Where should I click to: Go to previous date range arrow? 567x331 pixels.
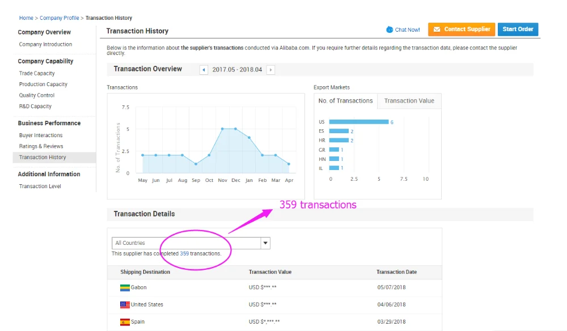point(204,70)
